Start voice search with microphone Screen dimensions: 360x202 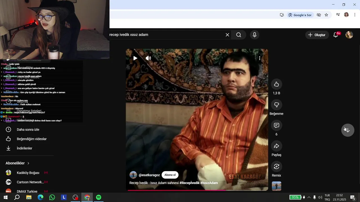[x=255, y=35]
